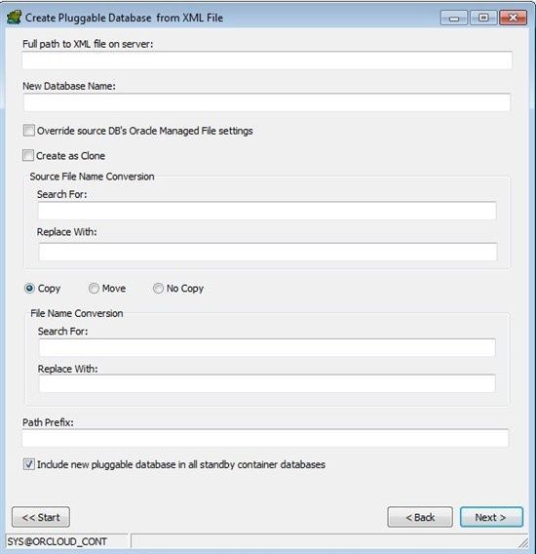Screen dimensions: 536x554
Task: Minimize the Create Pluggable Database window
Action: (454, 18)
